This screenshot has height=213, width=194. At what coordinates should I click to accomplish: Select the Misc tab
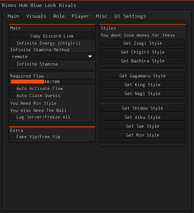pyautogui.click(x=102, y=16)
